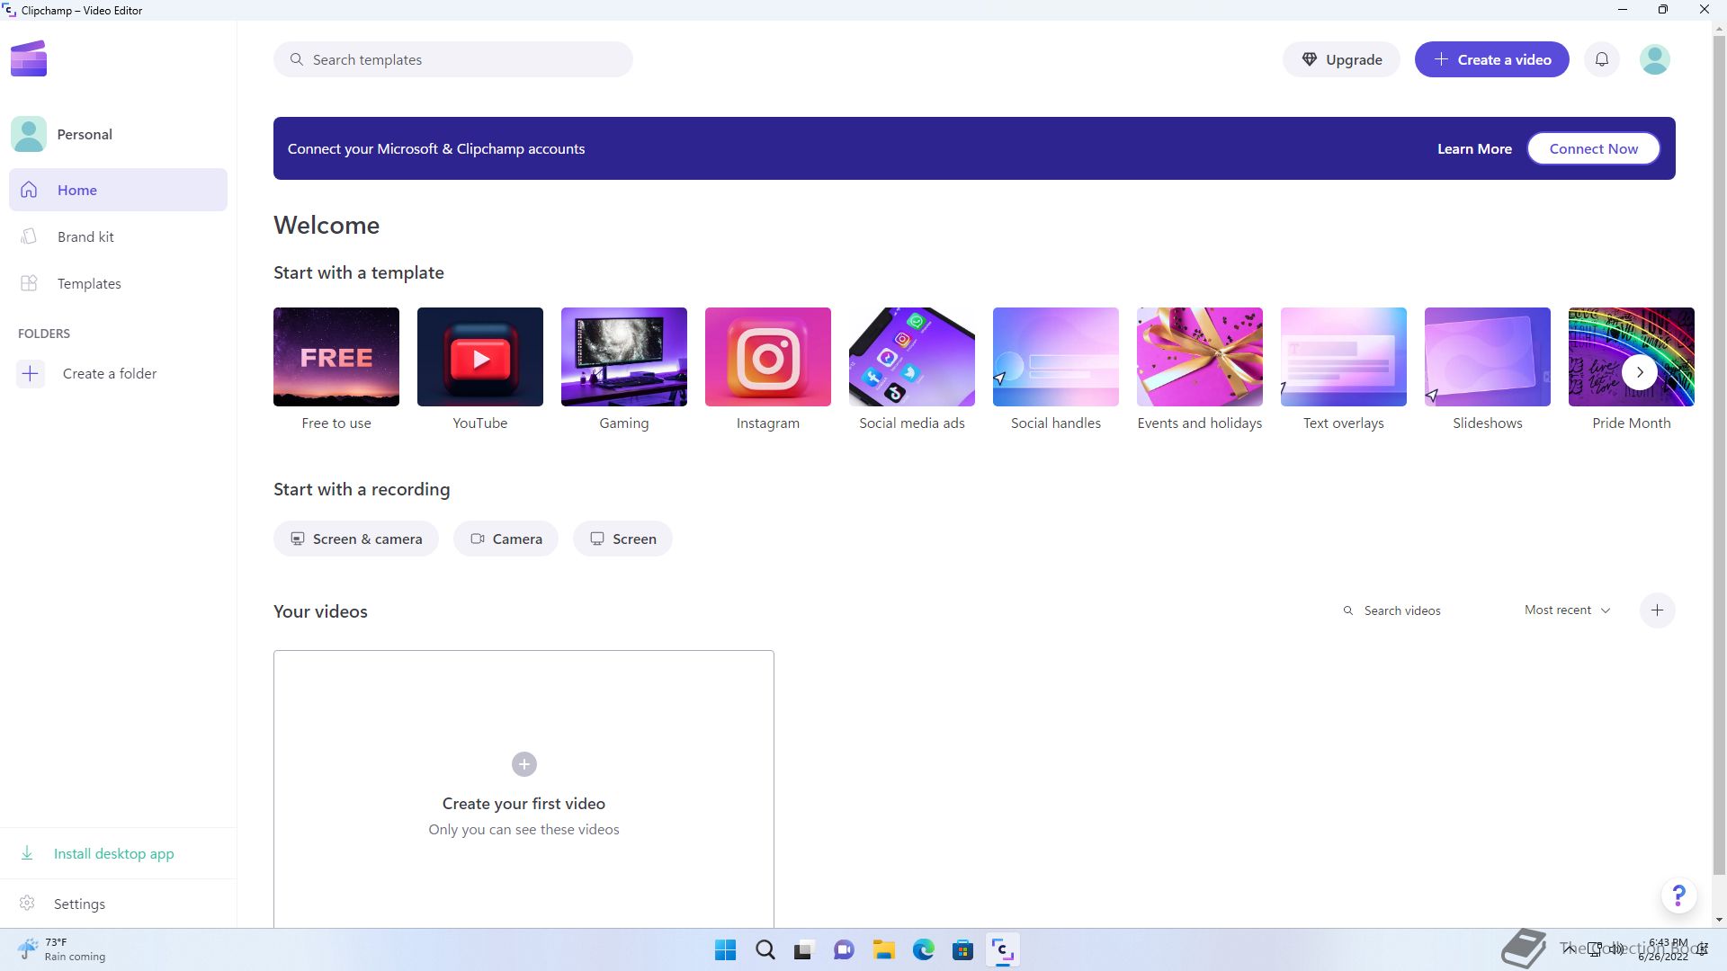Open the Text overlays templates

click(x=1344, y=370)
